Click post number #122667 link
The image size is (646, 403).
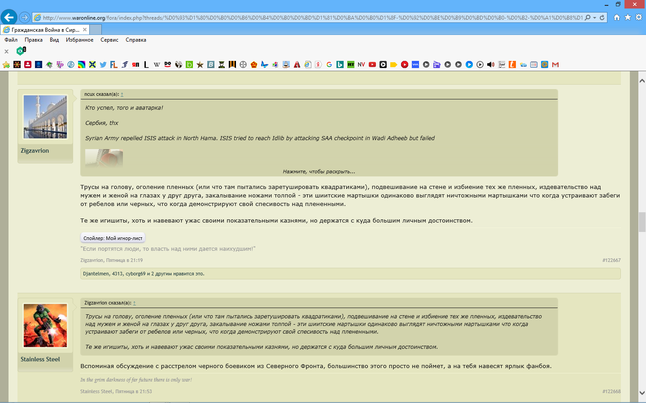611,260
